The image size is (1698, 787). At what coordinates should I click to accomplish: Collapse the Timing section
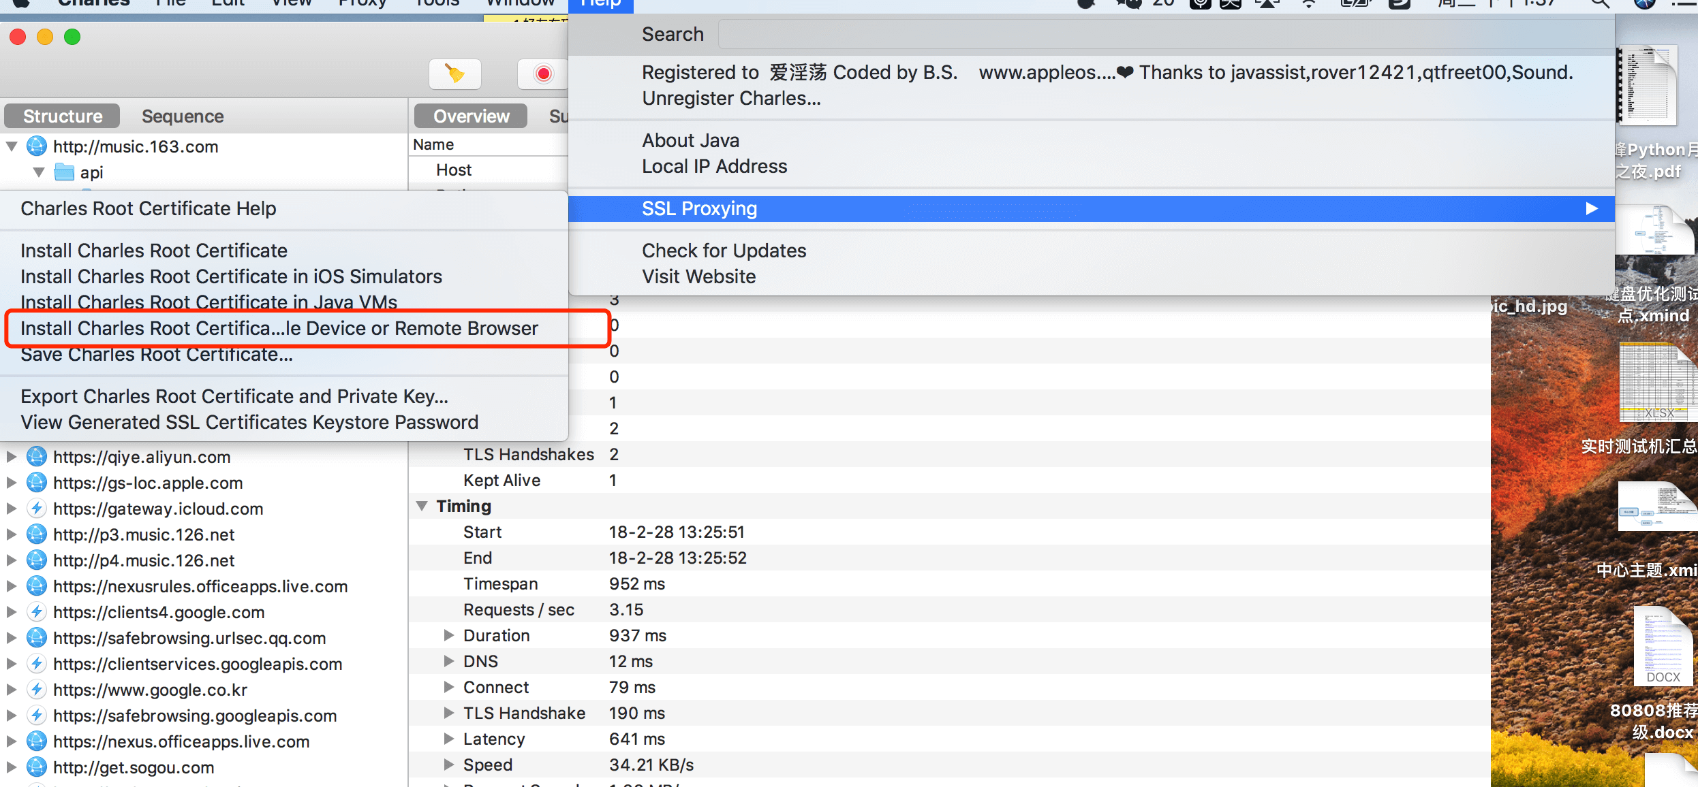coord(422,506)
